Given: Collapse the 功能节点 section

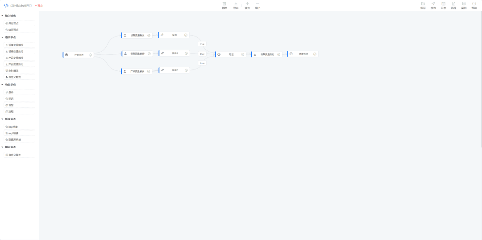Looking at the screenshot, I should [x=2, y=85].
